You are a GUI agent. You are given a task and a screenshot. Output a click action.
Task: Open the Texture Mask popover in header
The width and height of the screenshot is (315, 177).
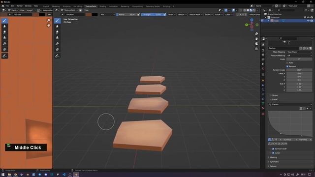coord(195,14)
